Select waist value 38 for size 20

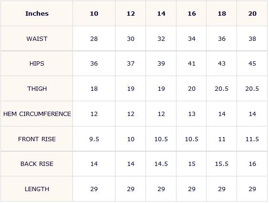point(252,39)
